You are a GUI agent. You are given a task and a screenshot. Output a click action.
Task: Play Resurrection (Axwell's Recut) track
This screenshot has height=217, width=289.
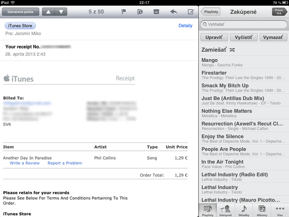[x=243, y=126]
